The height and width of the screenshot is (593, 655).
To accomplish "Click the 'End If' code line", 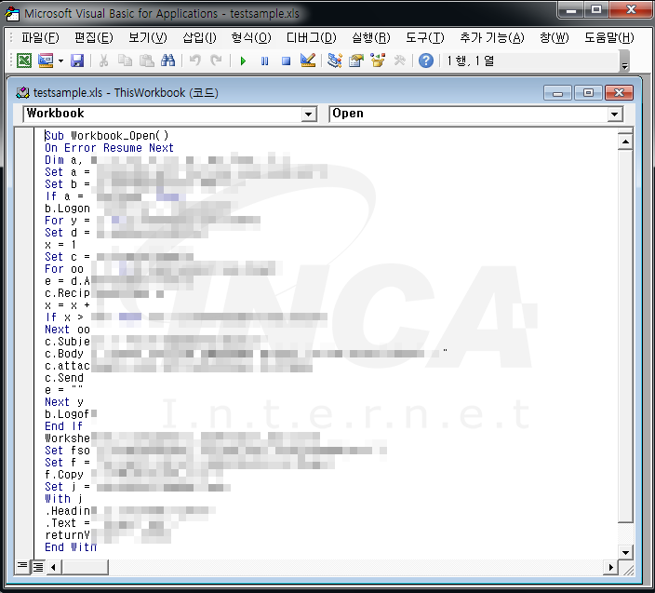I will [63, 426].
